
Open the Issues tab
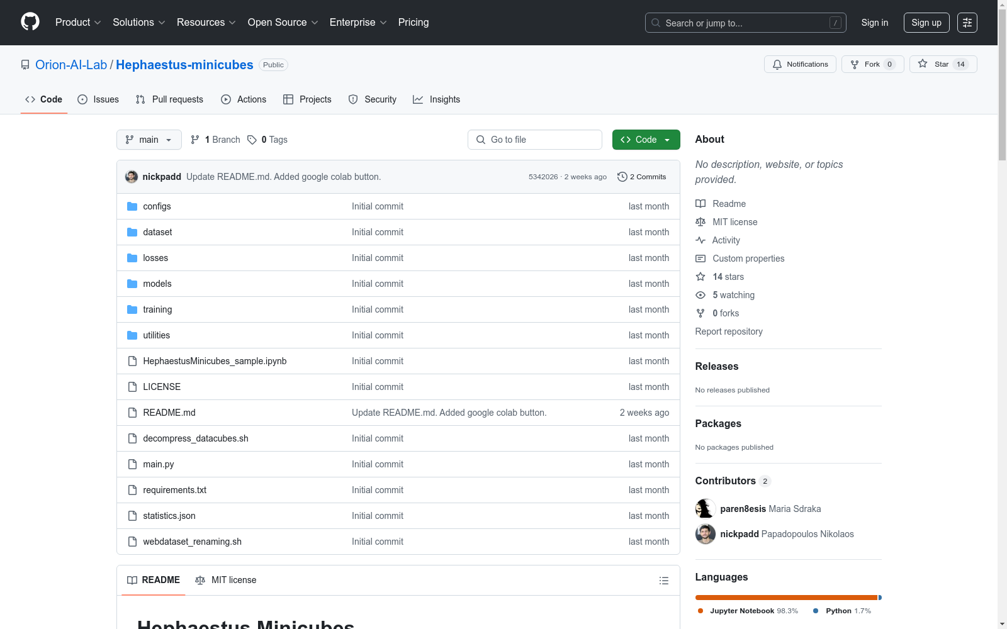[98, 99]
